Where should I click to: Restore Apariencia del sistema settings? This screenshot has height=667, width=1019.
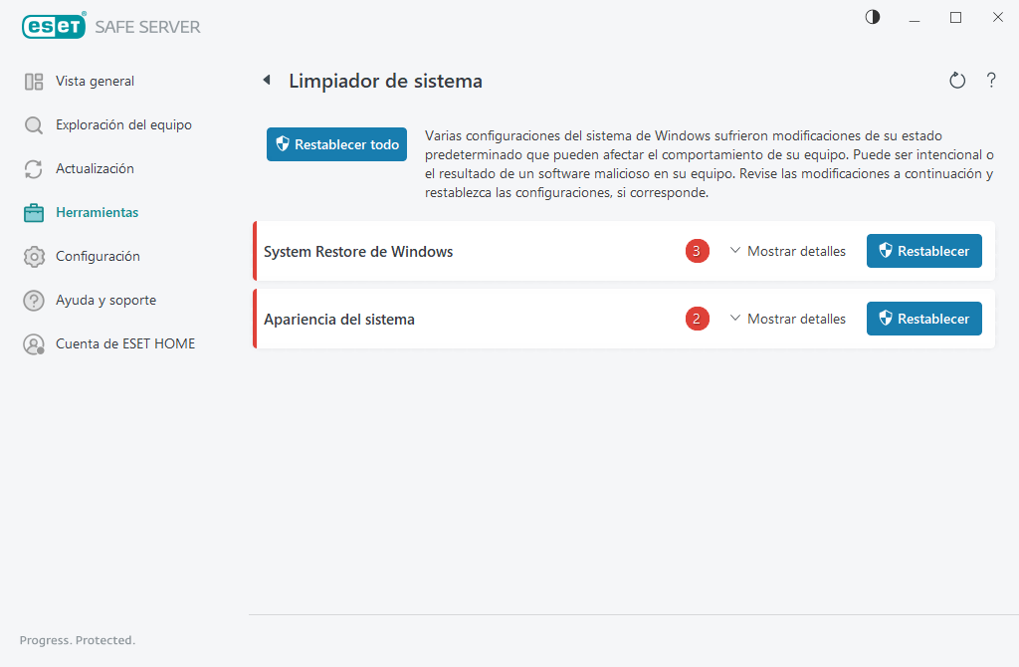coord(923,319)
